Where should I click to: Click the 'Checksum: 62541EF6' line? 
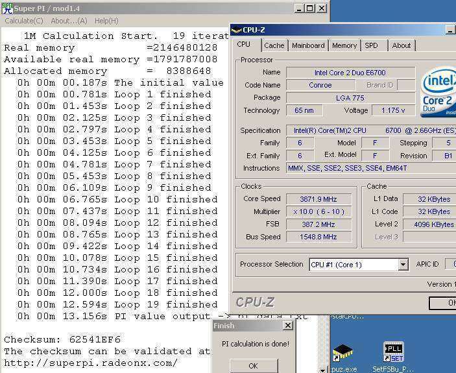[x=62, y=339]
